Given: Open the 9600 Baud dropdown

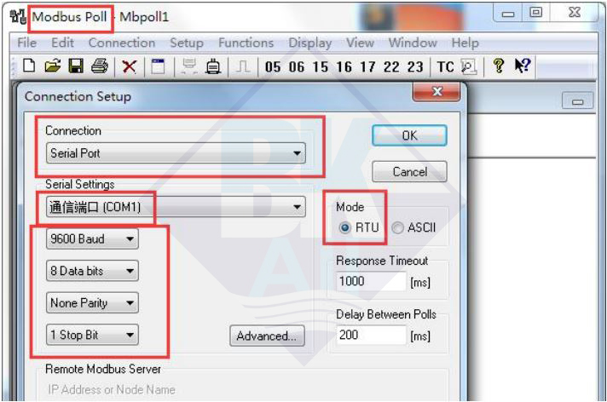Looking at the screenshot, I should (x=92, y=238).
